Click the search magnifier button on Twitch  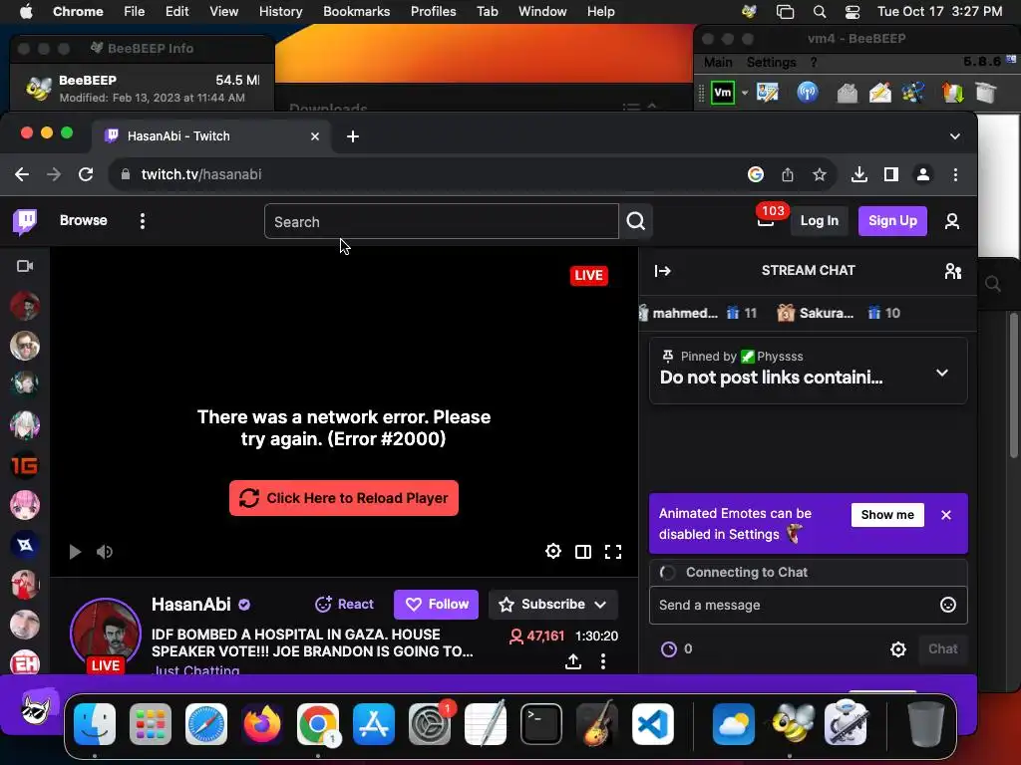(x=635, y=222)
